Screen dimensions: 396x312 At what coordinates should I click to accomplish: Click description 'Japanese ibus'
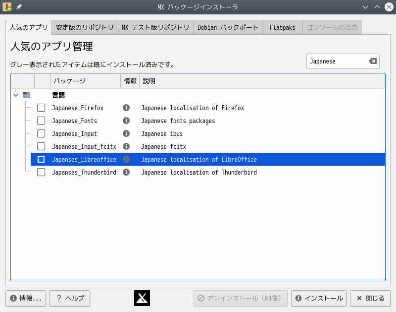coord(162,133)
